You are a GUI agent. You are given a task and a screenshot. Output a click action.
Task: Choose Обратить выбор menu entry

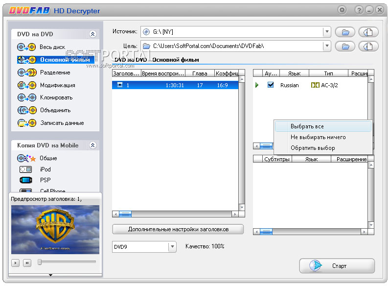point(323,148)
